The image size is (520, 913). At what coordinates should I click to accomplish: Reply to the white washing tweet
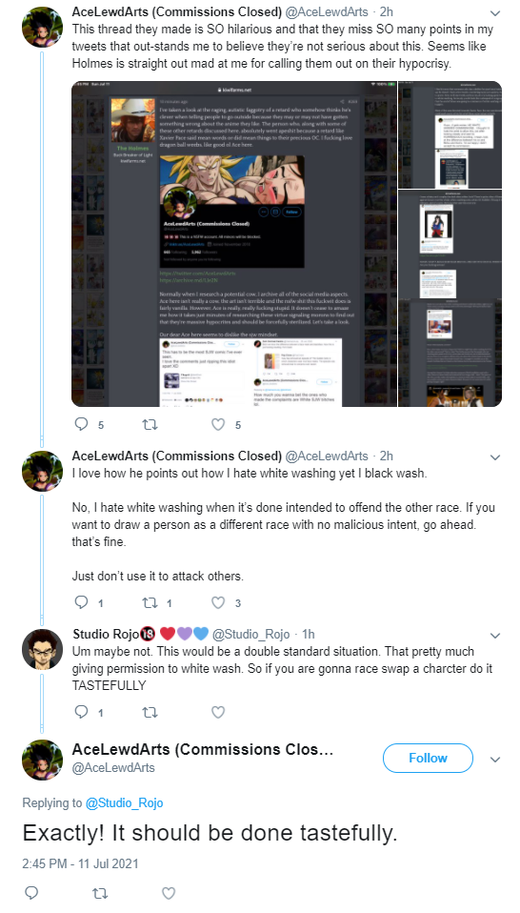pyautogui.click(x=82, y=602)
